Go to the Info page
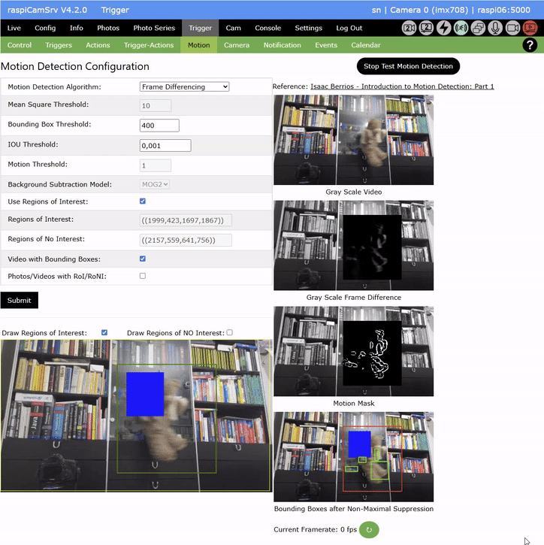 [x=77, y=28]
